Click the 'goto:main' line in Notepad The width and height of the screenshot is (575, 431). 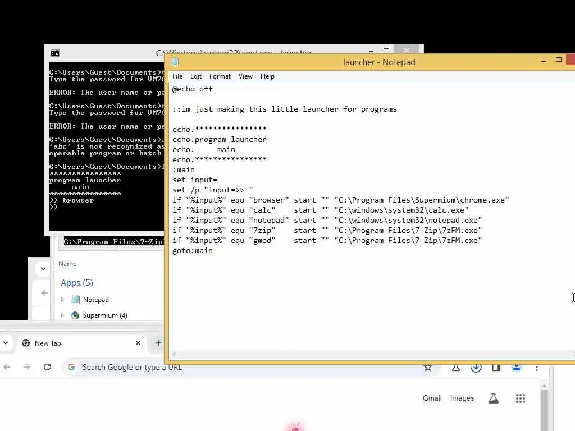(193, 251)
